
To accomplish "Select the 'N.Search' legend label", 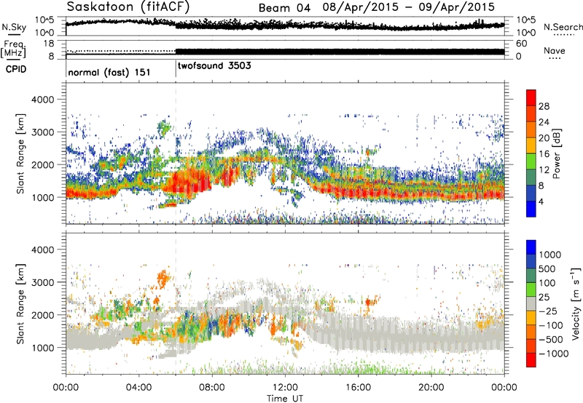I will tap(563, 27).
